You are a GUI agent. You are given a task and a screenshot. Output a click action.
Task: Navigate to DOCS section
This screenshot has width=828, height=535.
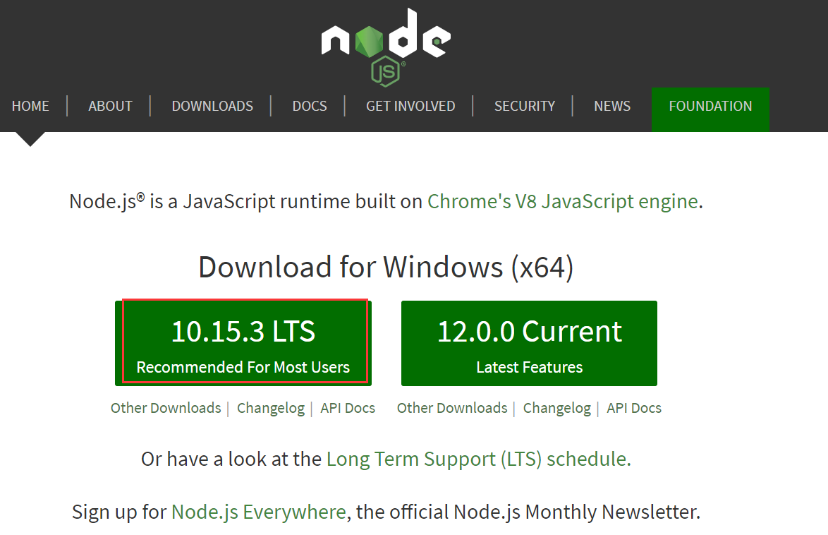point(310,107)
